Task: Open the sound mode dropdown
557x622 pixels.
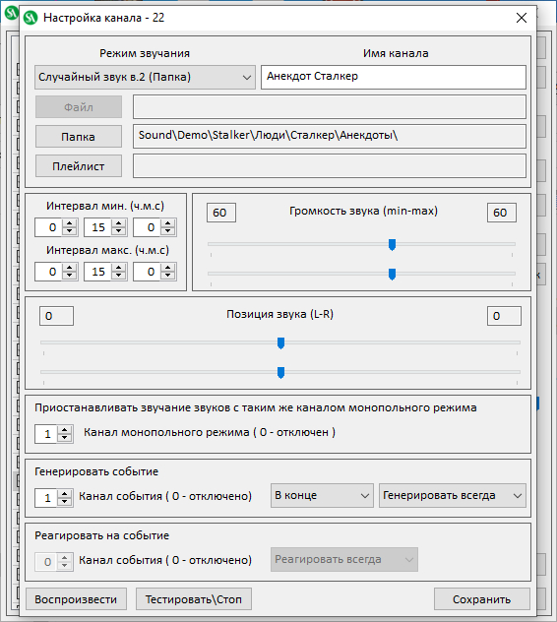Action: click(x=145, y=77)
